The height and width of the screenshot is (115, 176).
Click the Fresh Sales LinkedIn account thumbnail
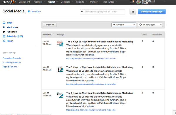[x=60, y=44]
